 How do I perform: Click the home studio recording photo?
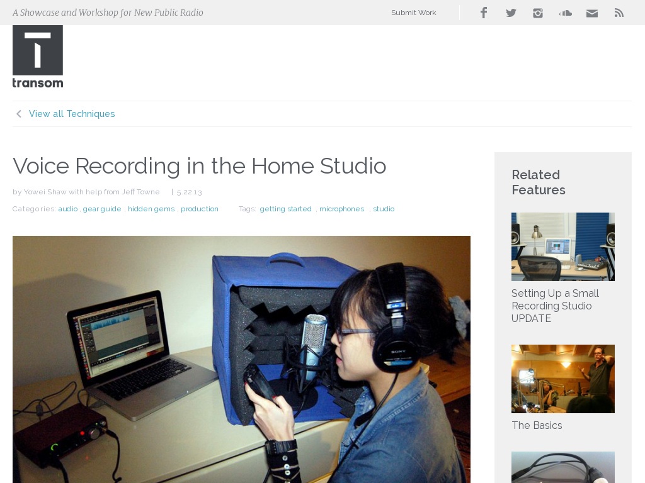tap(241, 359)
